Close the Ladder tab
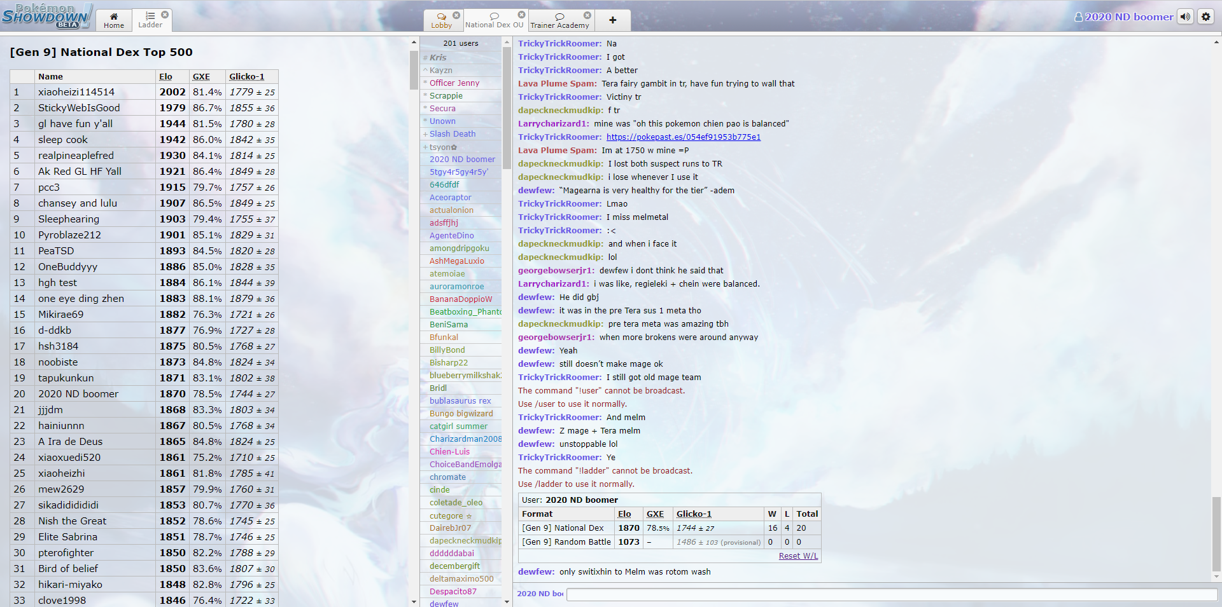This screenshot has height=607, width=1222. [x=165, y=15]
